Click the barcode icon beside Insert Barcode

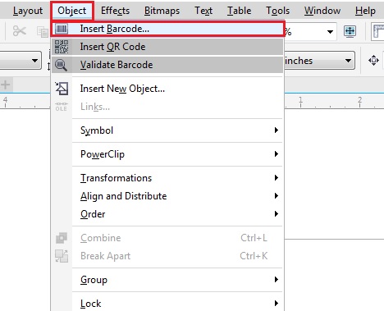(62, 29)
